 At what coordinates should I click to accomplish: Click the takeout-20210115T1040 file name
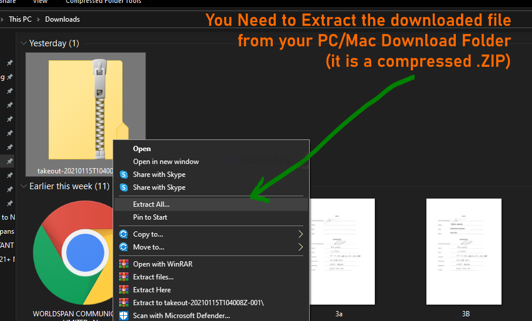(75, 171)
